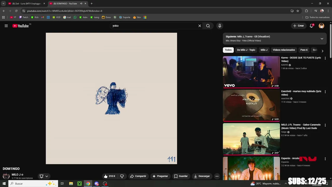Select the Todos filter chip

tap(228, 50)
